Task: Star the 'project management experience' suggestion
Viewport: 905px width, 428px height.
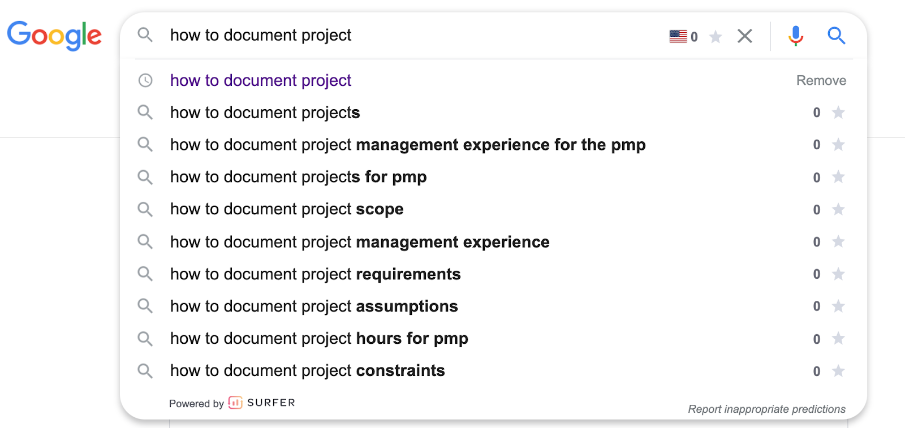Action: [838, 242]
